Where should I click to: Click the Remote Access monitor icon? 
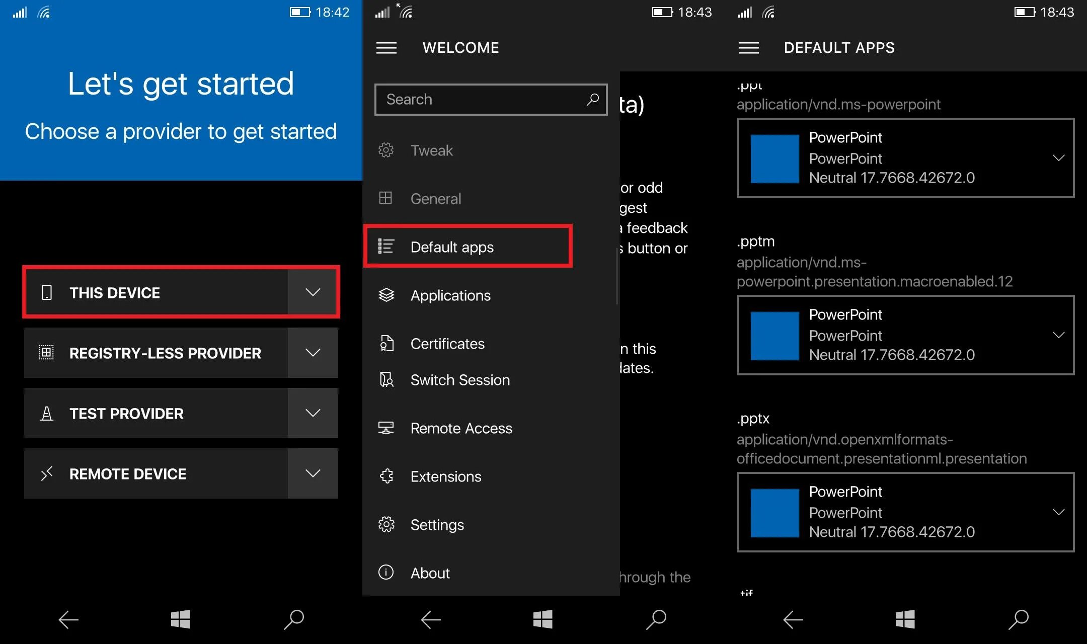click(386, 428)
